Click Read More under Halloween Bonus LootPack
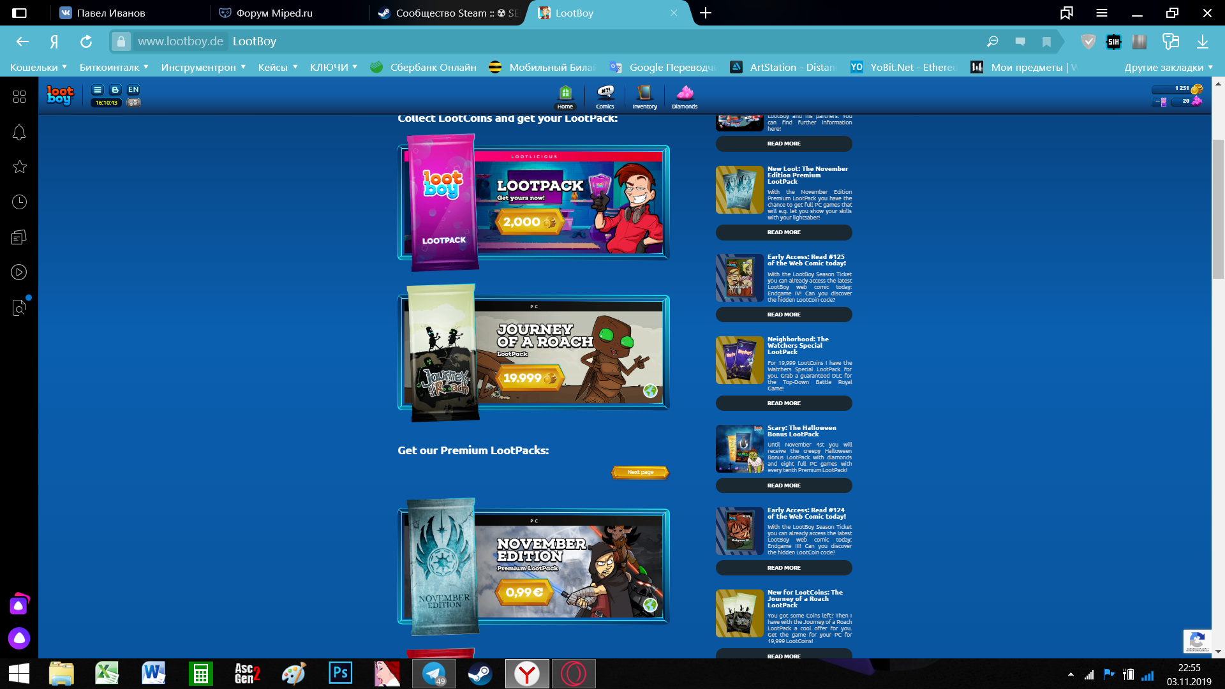Viewport: 1225px width, 689px height. (x=784, y=485)
